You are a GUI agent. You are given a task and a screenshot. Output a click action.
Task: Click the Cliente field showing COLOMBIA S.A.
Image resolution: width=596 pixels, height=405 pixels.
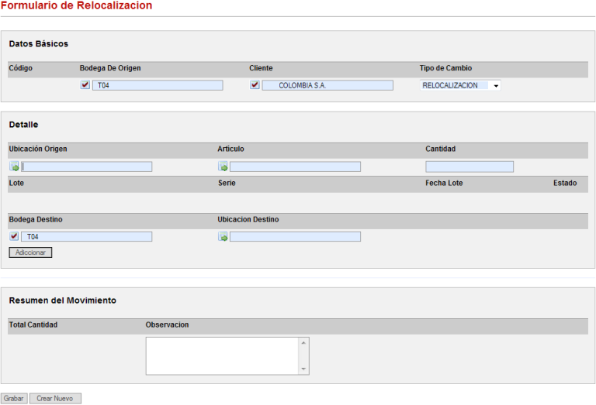pyautogui.click(x=327, y=85)
